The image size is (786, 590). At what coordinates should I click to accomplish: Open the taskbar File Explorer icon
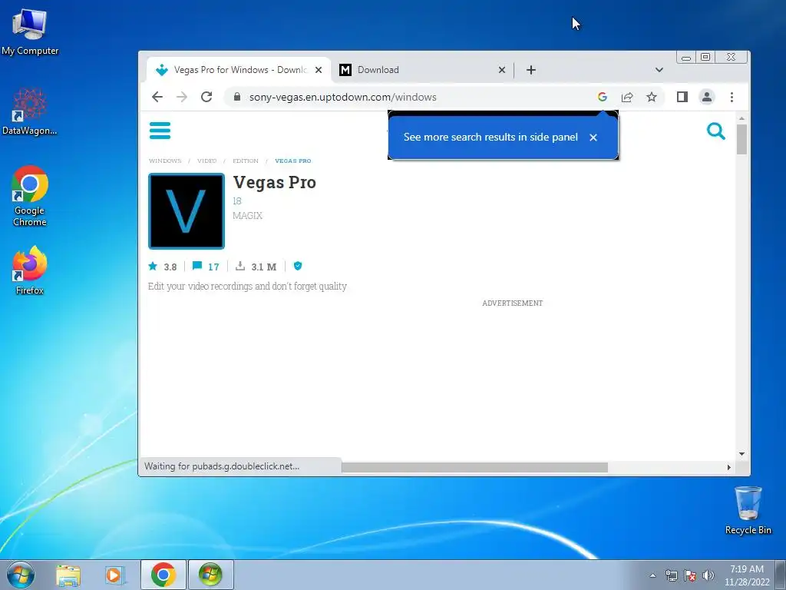tap(68, 575)
